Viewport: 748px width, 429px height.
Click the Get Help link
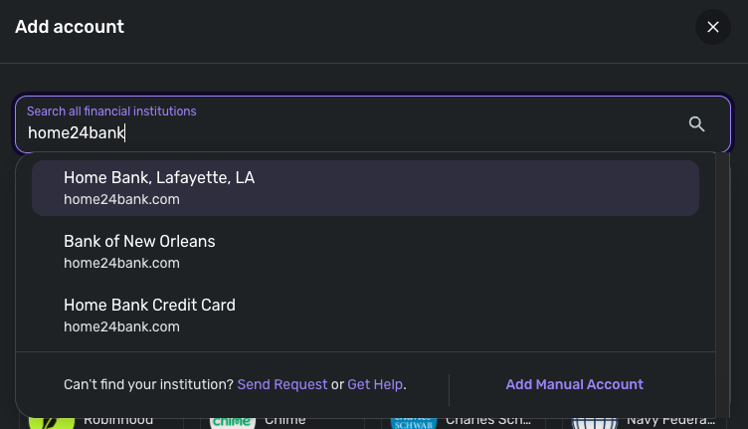pos(375,384)
